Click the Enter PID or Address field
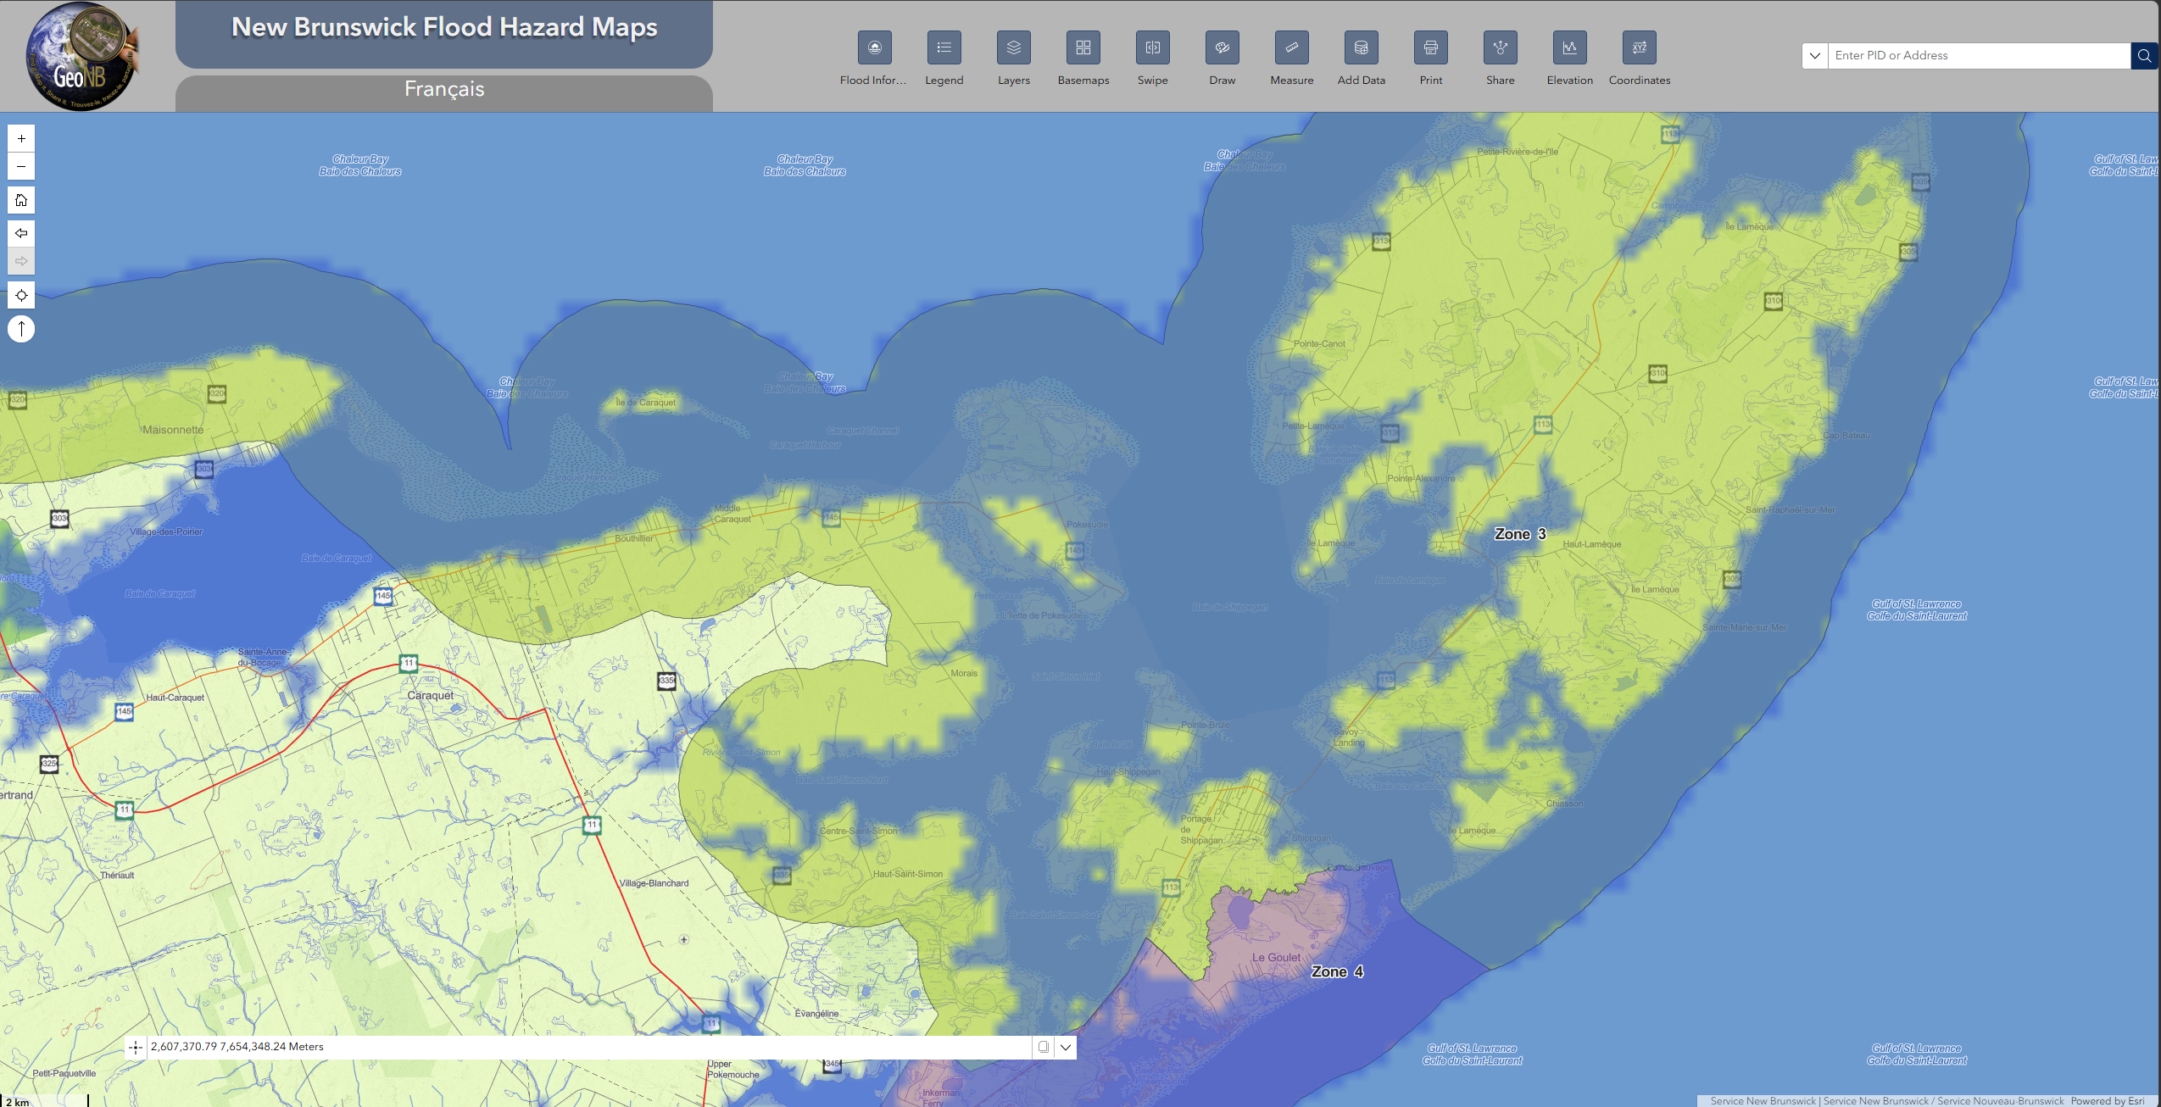The width and height of the screenshot is (2161, 1107). [x=1979, y=56]
